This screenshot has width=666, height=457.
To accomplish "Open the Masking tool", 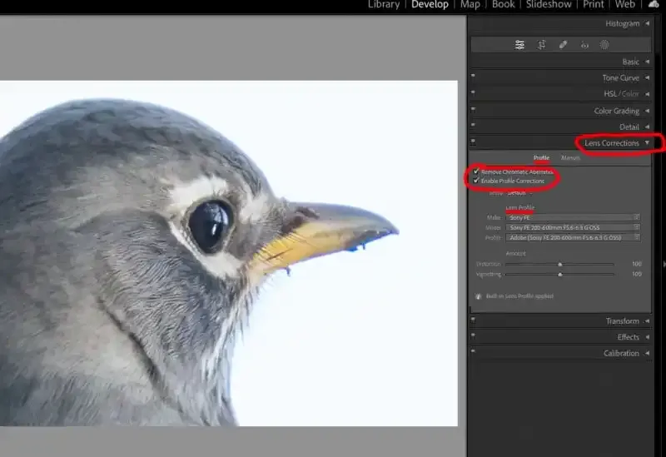I will point(605,45).
